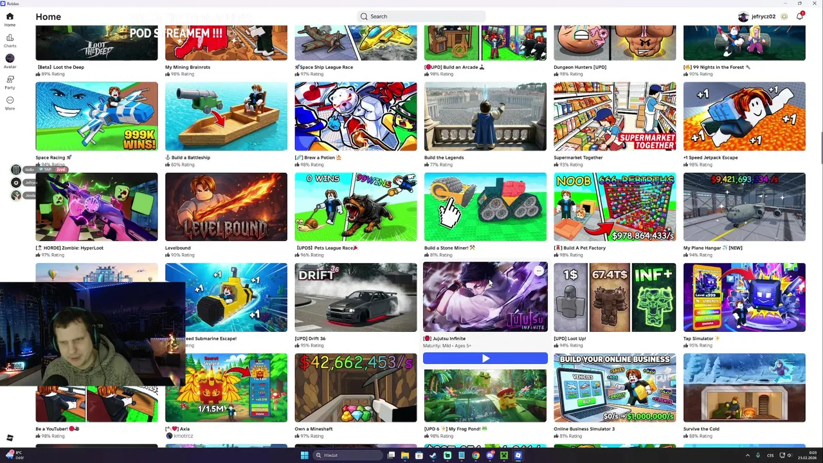
Task: Open Axia game thumbnail
Action: (226, 388)
